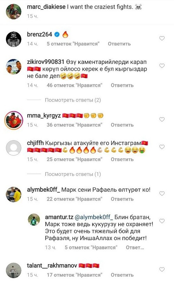174x282 pixels.
Task: Like chjiffh's comment about Instagram
Action: click(162, 147)
